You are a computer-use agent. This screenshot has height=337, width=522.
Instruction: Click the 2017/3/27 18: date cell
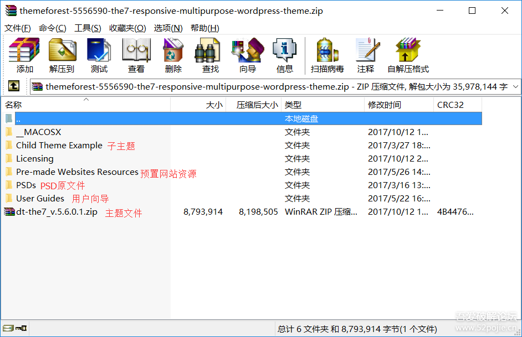coord(399,145)
